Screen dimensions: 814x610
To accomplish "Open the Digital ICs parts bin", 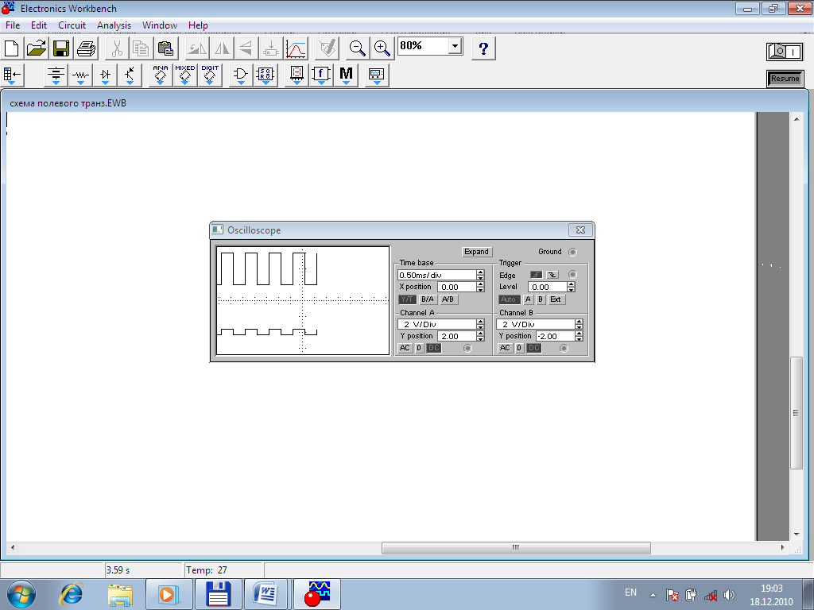I will coord(210,75).
